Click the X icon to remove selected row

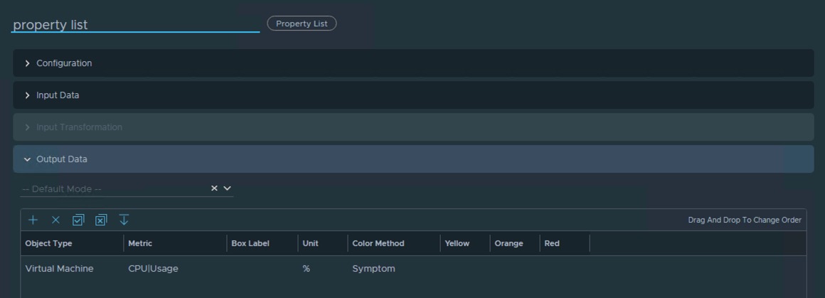point(55,220)
